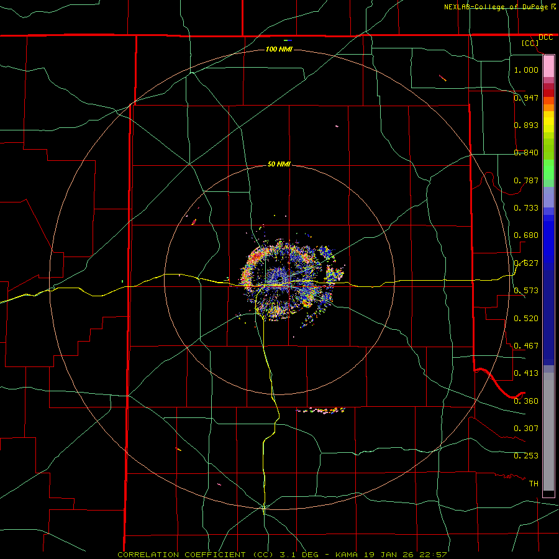Screen dimensions: 559x559
Task: Click the Correlation Coefficient caption text
Action: 282,555
